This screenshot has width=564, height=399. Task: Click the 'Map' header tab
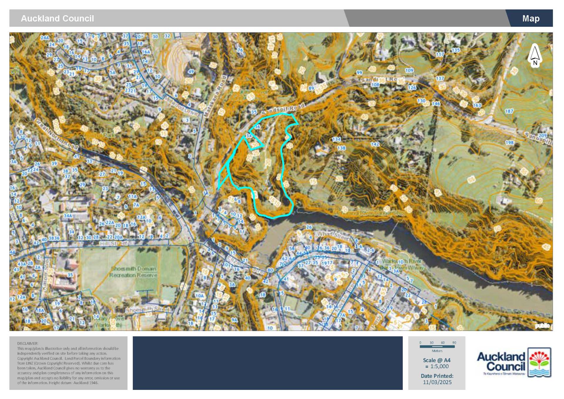point(531,19)
